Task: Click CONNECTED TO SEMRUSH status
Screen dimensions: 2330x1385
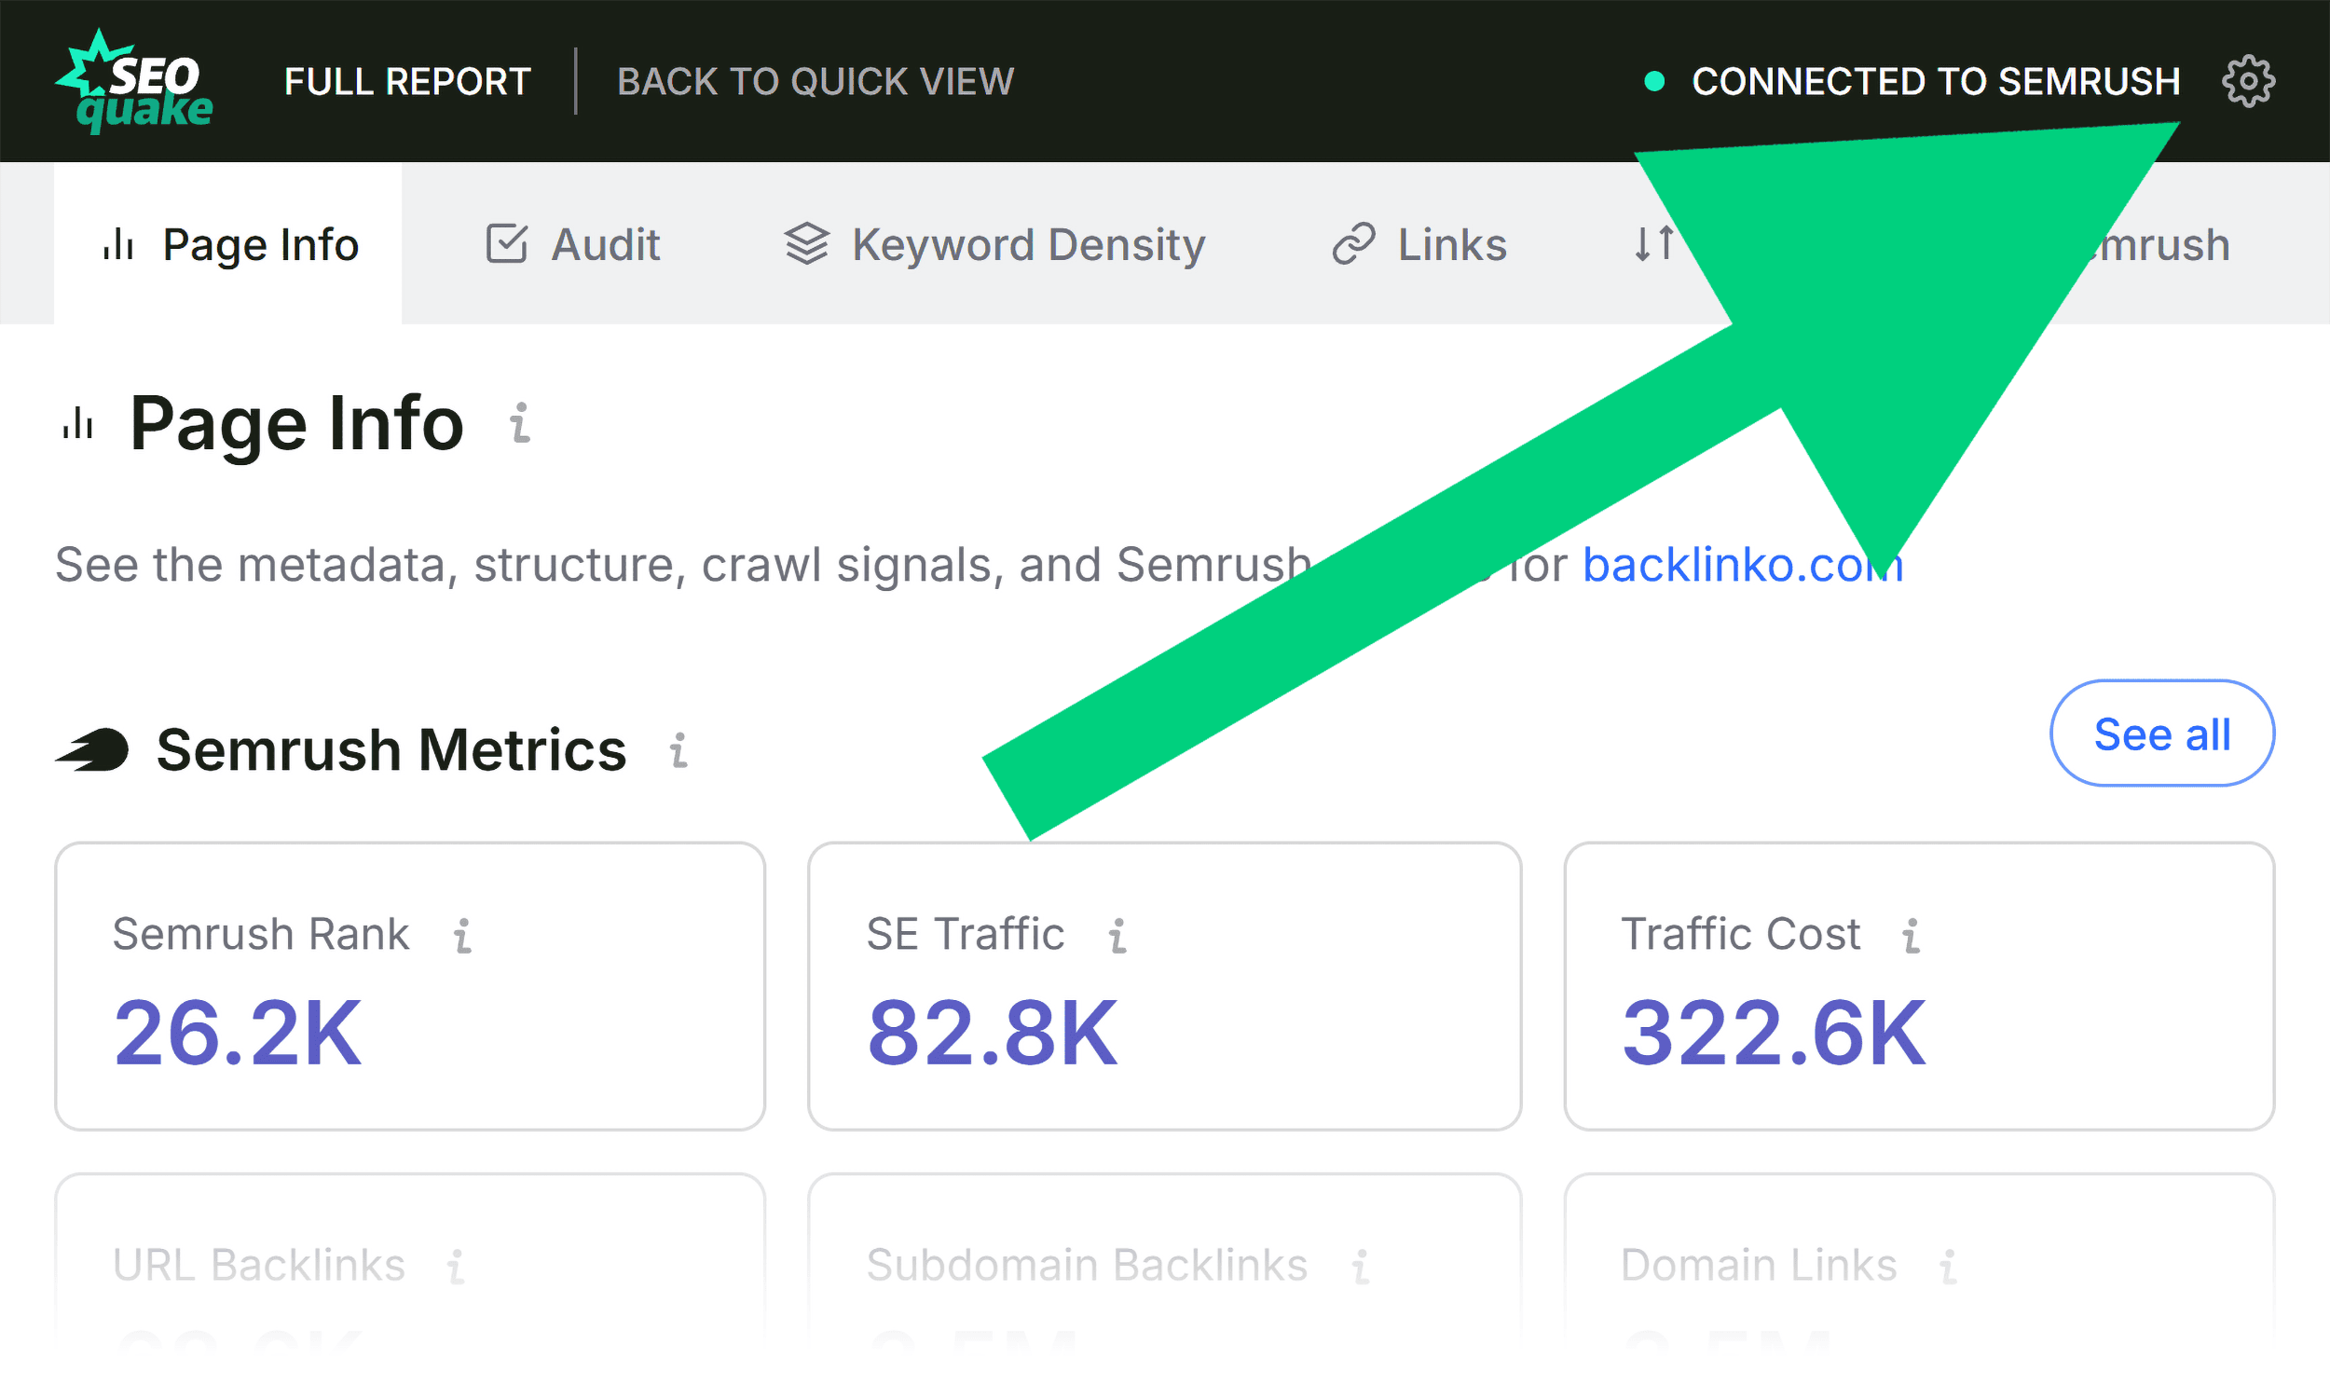Action: (1936, 81)
